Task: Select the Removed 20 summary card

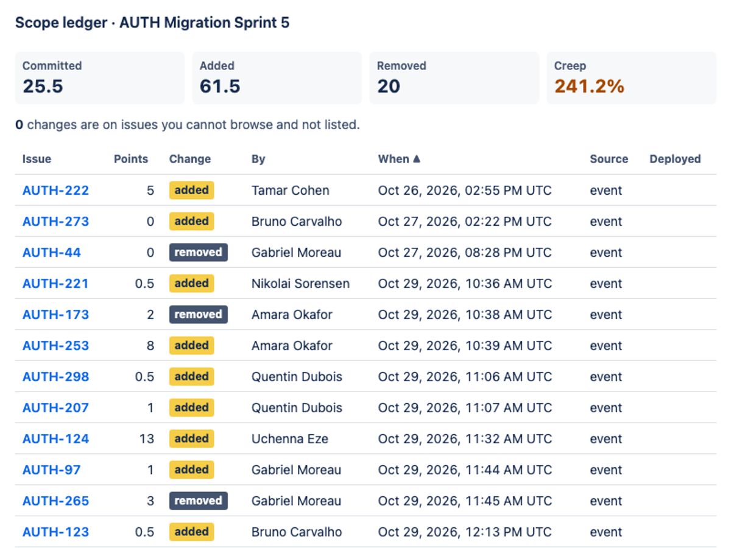Action: 454,78
